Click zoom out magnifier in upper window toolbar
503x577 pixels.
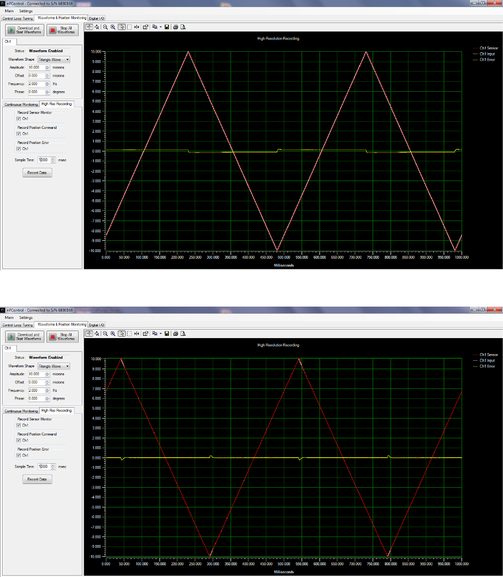point(105,27)
